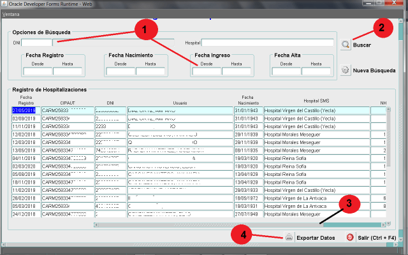Click the Nueva Búsqueda gear icon

[x=346, y=70]
